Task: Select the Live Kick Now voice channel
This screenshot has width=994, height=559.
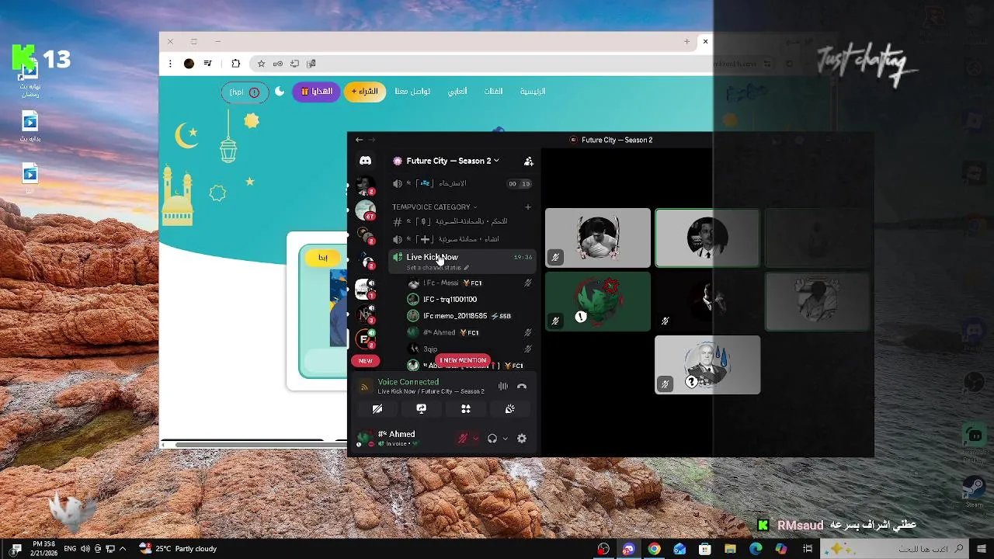Action: click(463, 261)
